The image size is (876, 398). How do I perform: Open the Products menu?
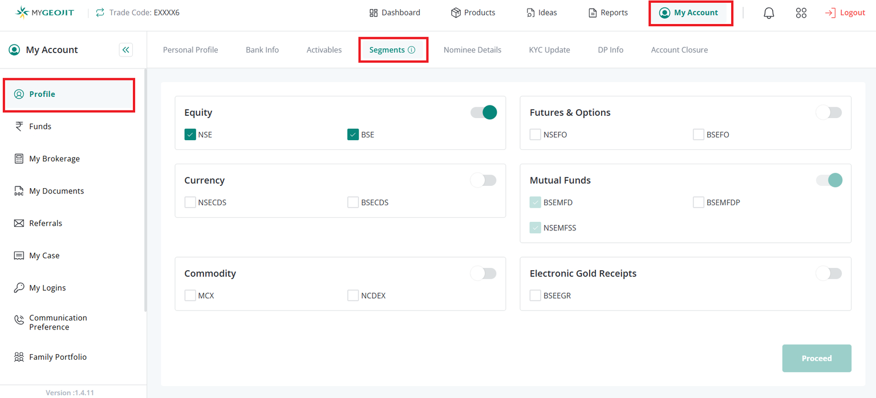click(x=473, y=13)
